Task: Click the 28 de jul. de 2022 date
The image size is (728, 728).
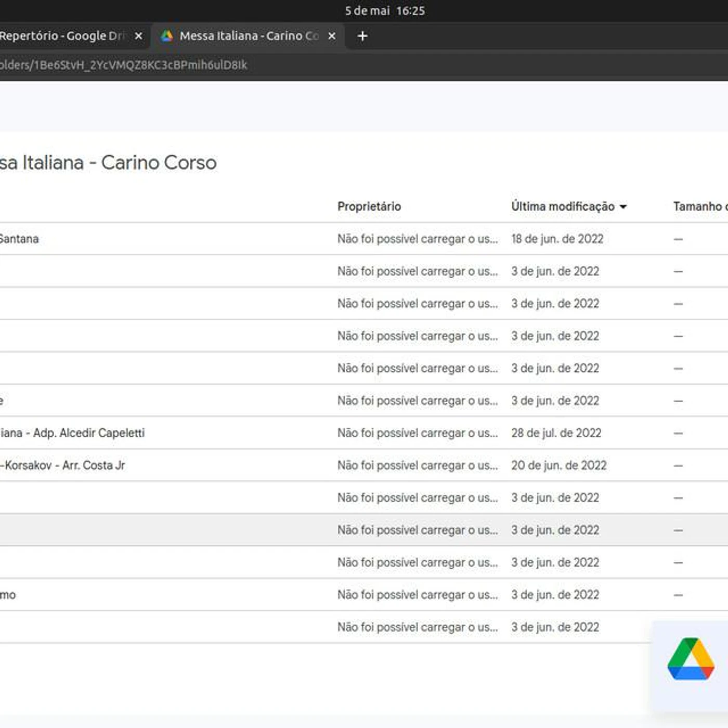Action: tap(556, 433)
